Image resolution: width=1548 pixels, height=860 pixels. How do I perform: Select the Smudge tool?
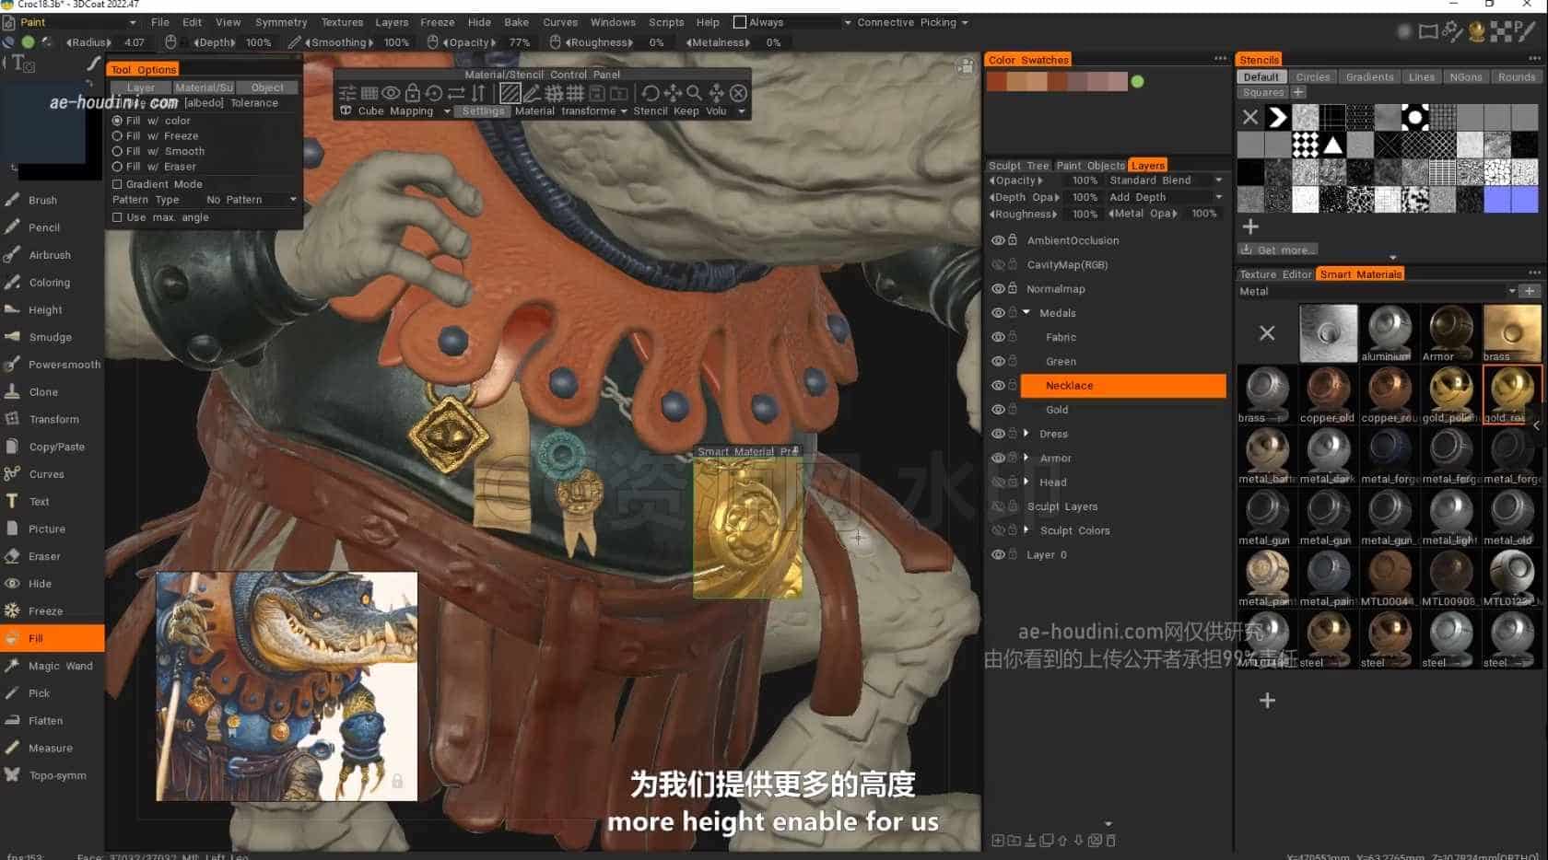tap(48, 337)
